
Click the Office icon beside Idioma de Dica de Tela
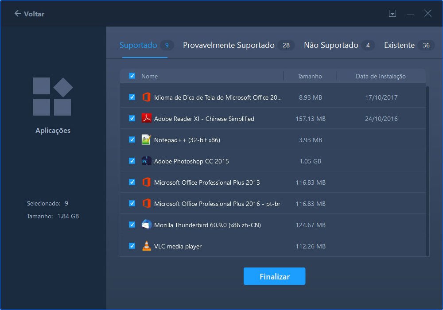tap(146, 97)
